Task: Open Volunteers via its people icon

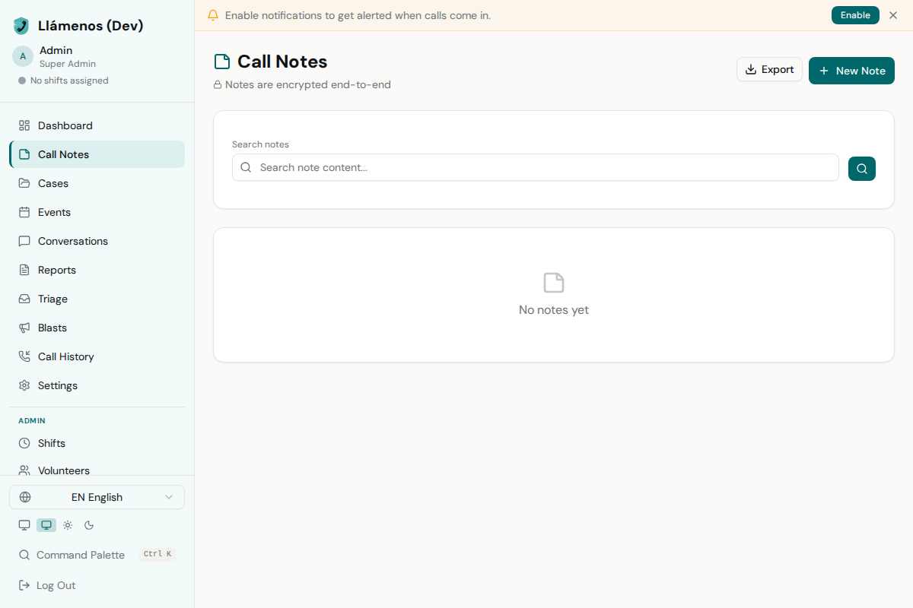Action: point(24,470)
